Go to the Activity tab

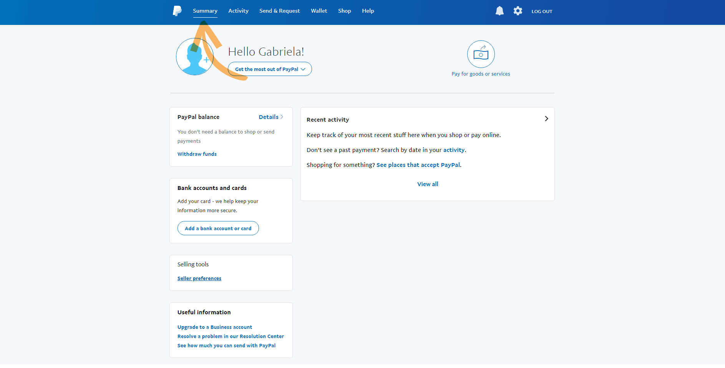[x=238, y=11]
